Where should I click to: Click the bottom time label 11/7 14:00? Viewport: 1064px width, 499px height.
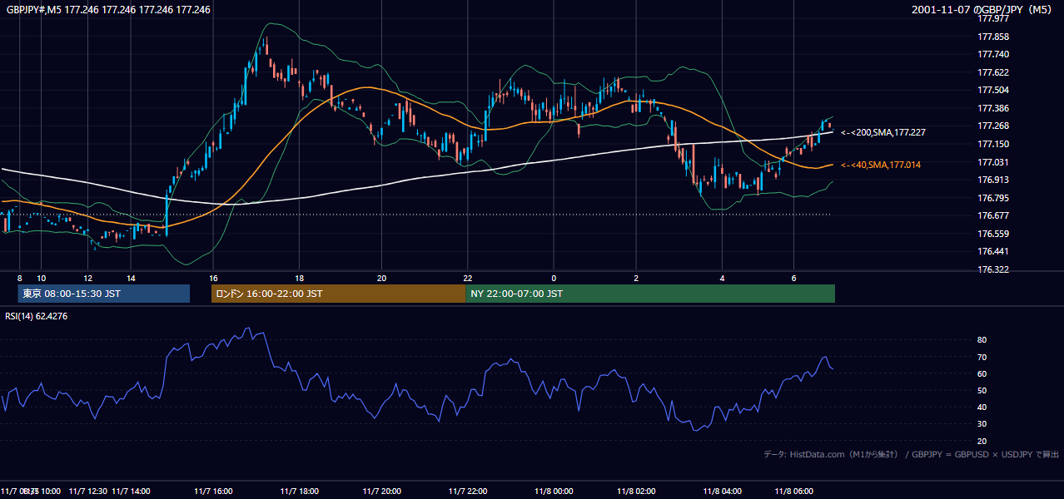pyautogui.click(x=131, y=492)
